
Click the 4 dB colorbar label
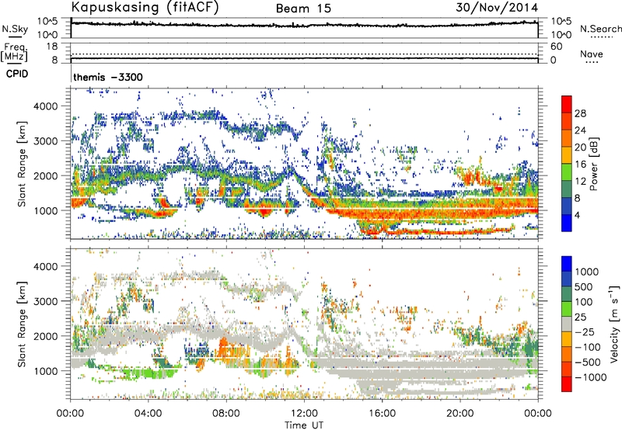(x=577, y=215)
